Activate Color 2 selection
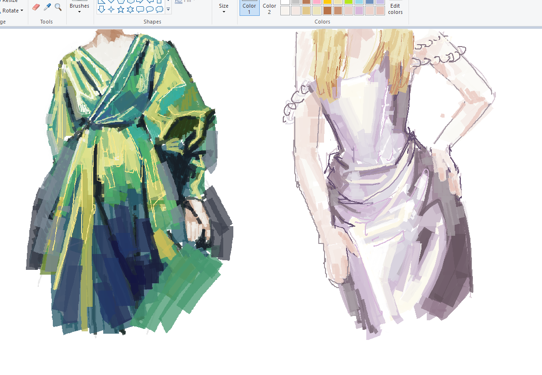 pyautogui.click(x=269, y=8)
